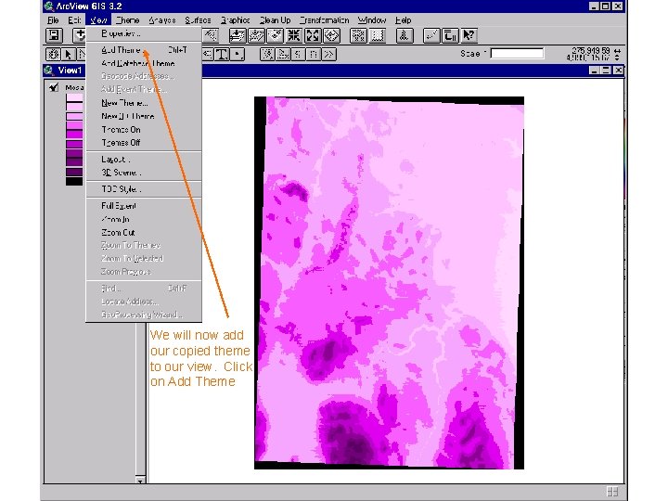The width and height of the screenshot is (668, 501).
Task: Click the legend scrollbar down arrow
Action: coord(140,480)
